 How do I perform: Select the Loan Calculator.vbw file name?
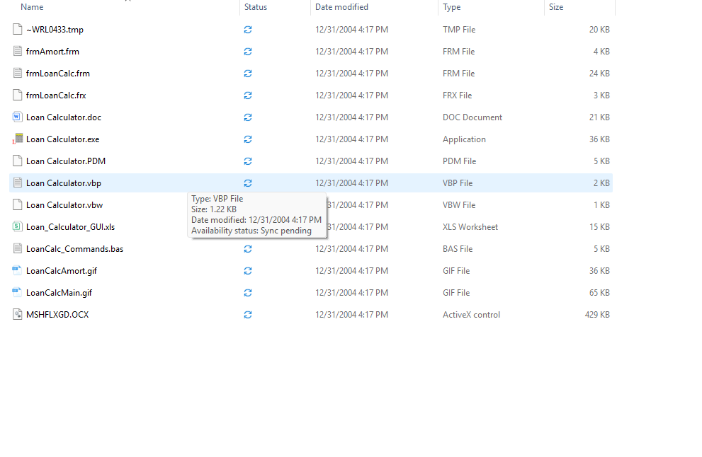point(64,205)
